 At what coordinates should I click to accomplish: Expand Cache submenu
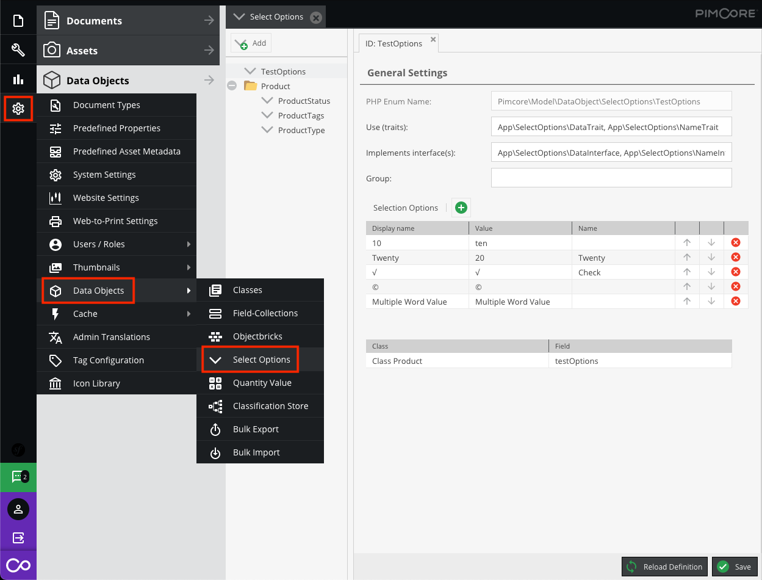pos(117,314)
